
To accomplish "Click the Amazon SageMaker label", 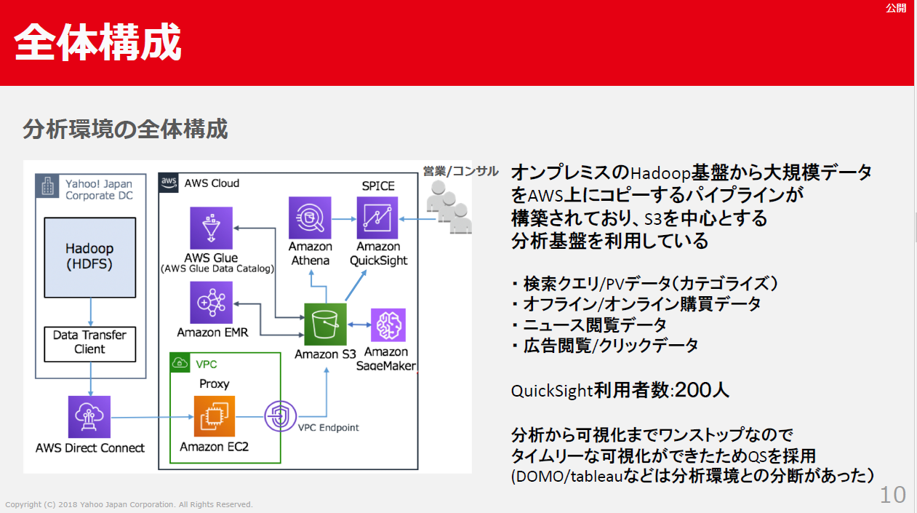I will 387,358.
